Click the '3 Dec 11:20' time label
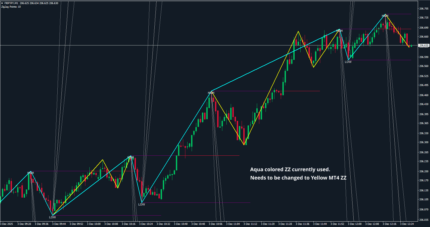The height and width of the screenshot is (227, 430). 268,224
